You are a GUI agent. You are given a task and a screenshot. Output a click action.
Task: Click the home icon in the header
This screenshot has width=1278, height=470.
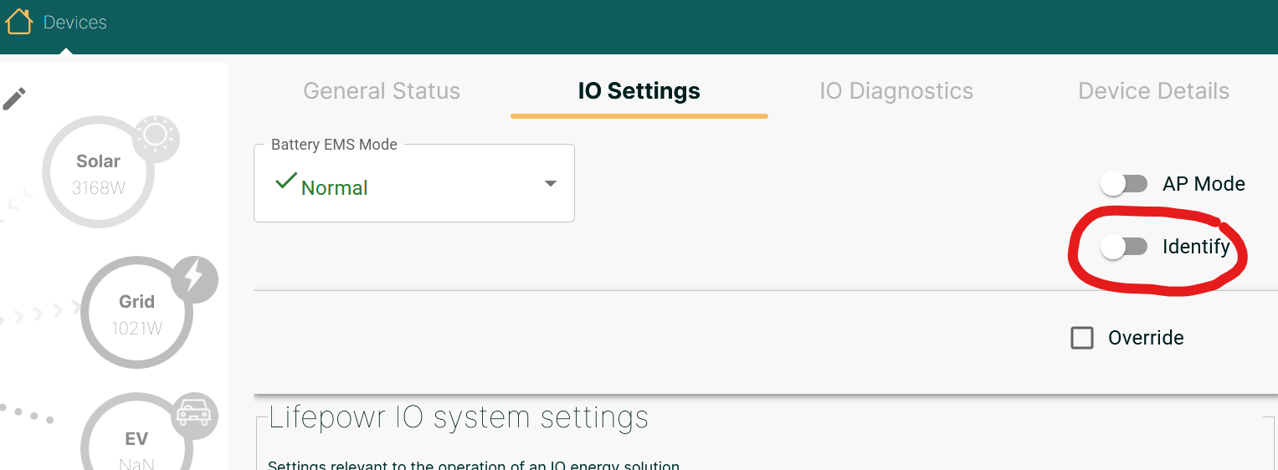pos(18,22)
